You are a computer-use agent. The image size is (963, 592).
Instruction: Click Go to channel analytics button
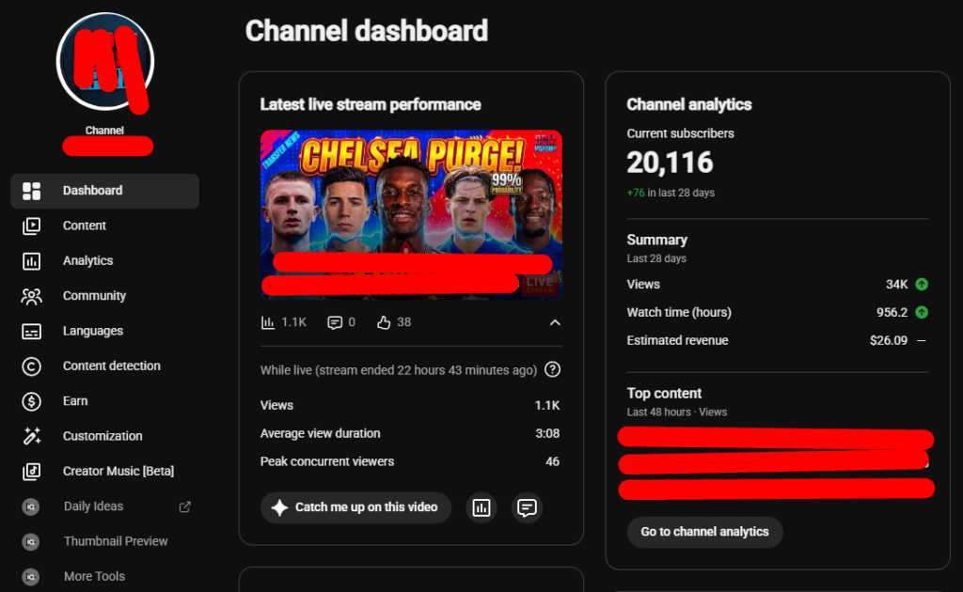coord(704,532)
